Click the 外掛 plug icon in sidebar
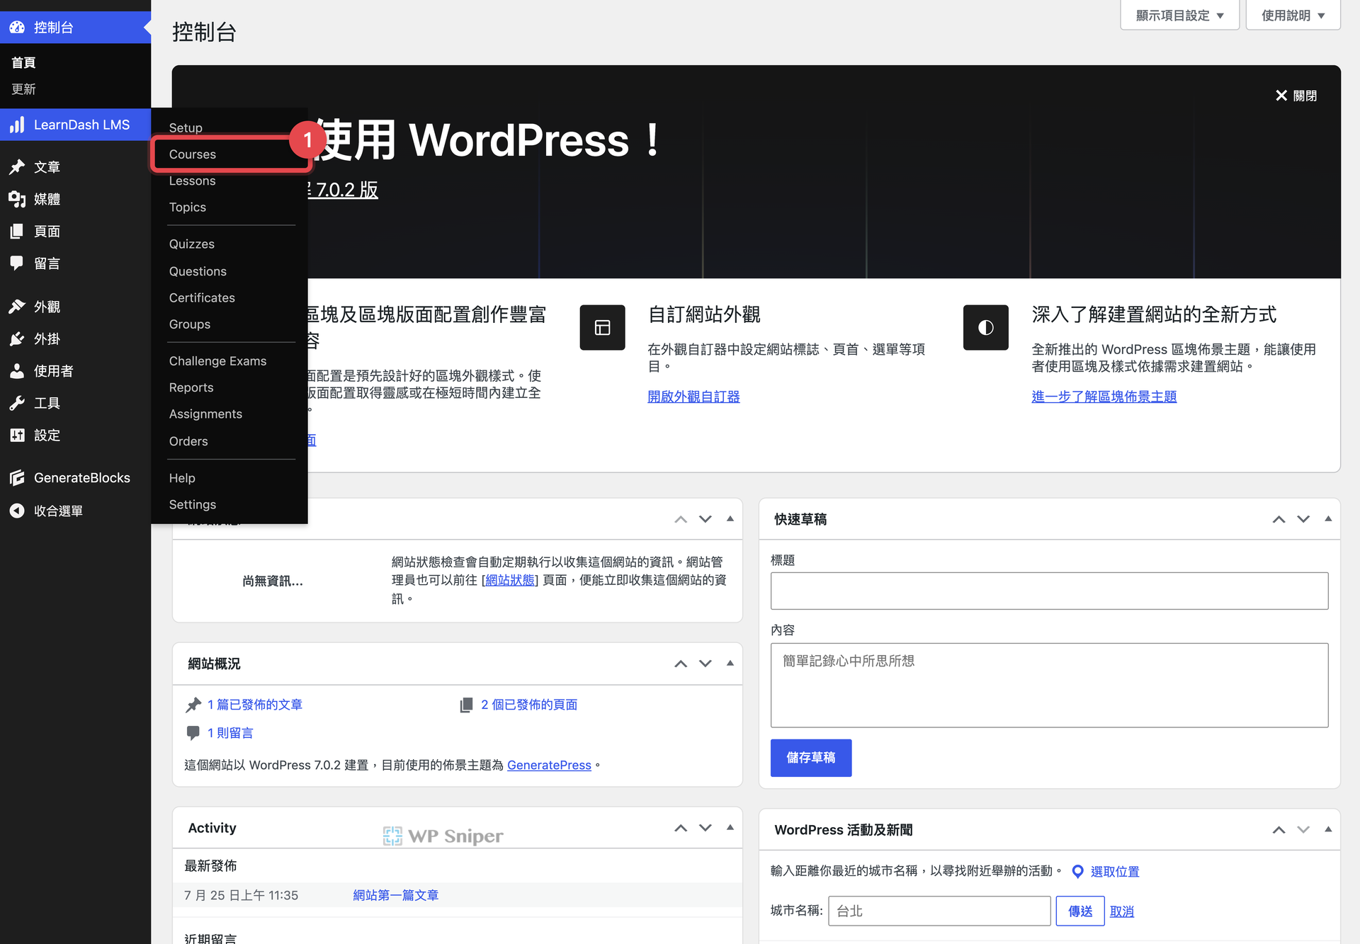The height and width of the screenshot is (944, 1360). coord(17,339)
